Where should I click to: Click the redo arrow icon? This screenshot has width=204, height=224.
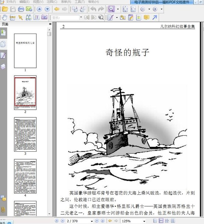(x=101, y=9)
